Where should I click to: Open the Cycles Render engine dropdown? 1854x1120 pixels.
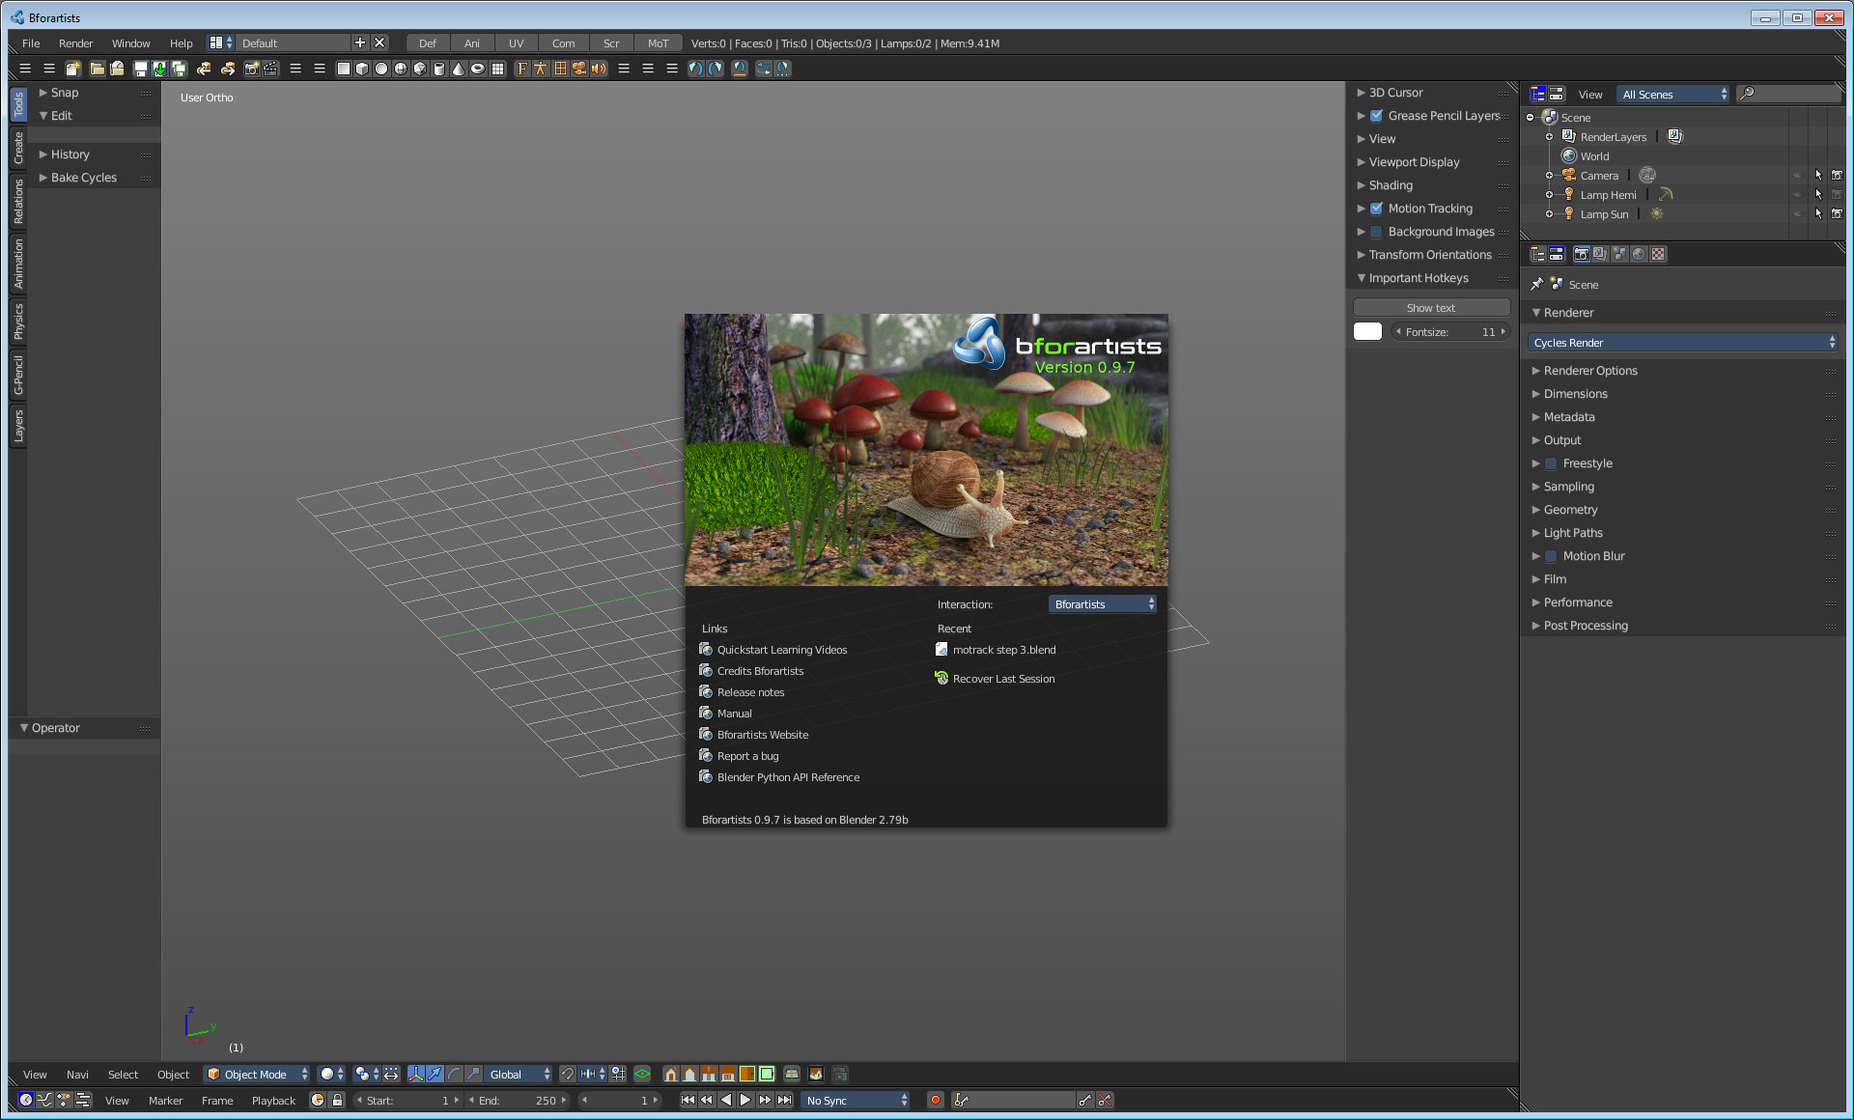point(1682,343)
